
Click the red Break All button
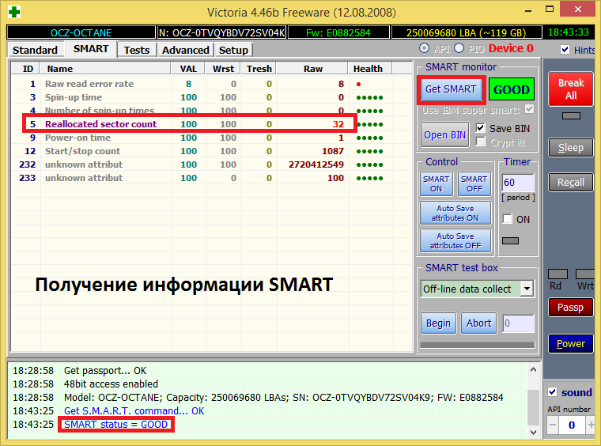[571, 89]
